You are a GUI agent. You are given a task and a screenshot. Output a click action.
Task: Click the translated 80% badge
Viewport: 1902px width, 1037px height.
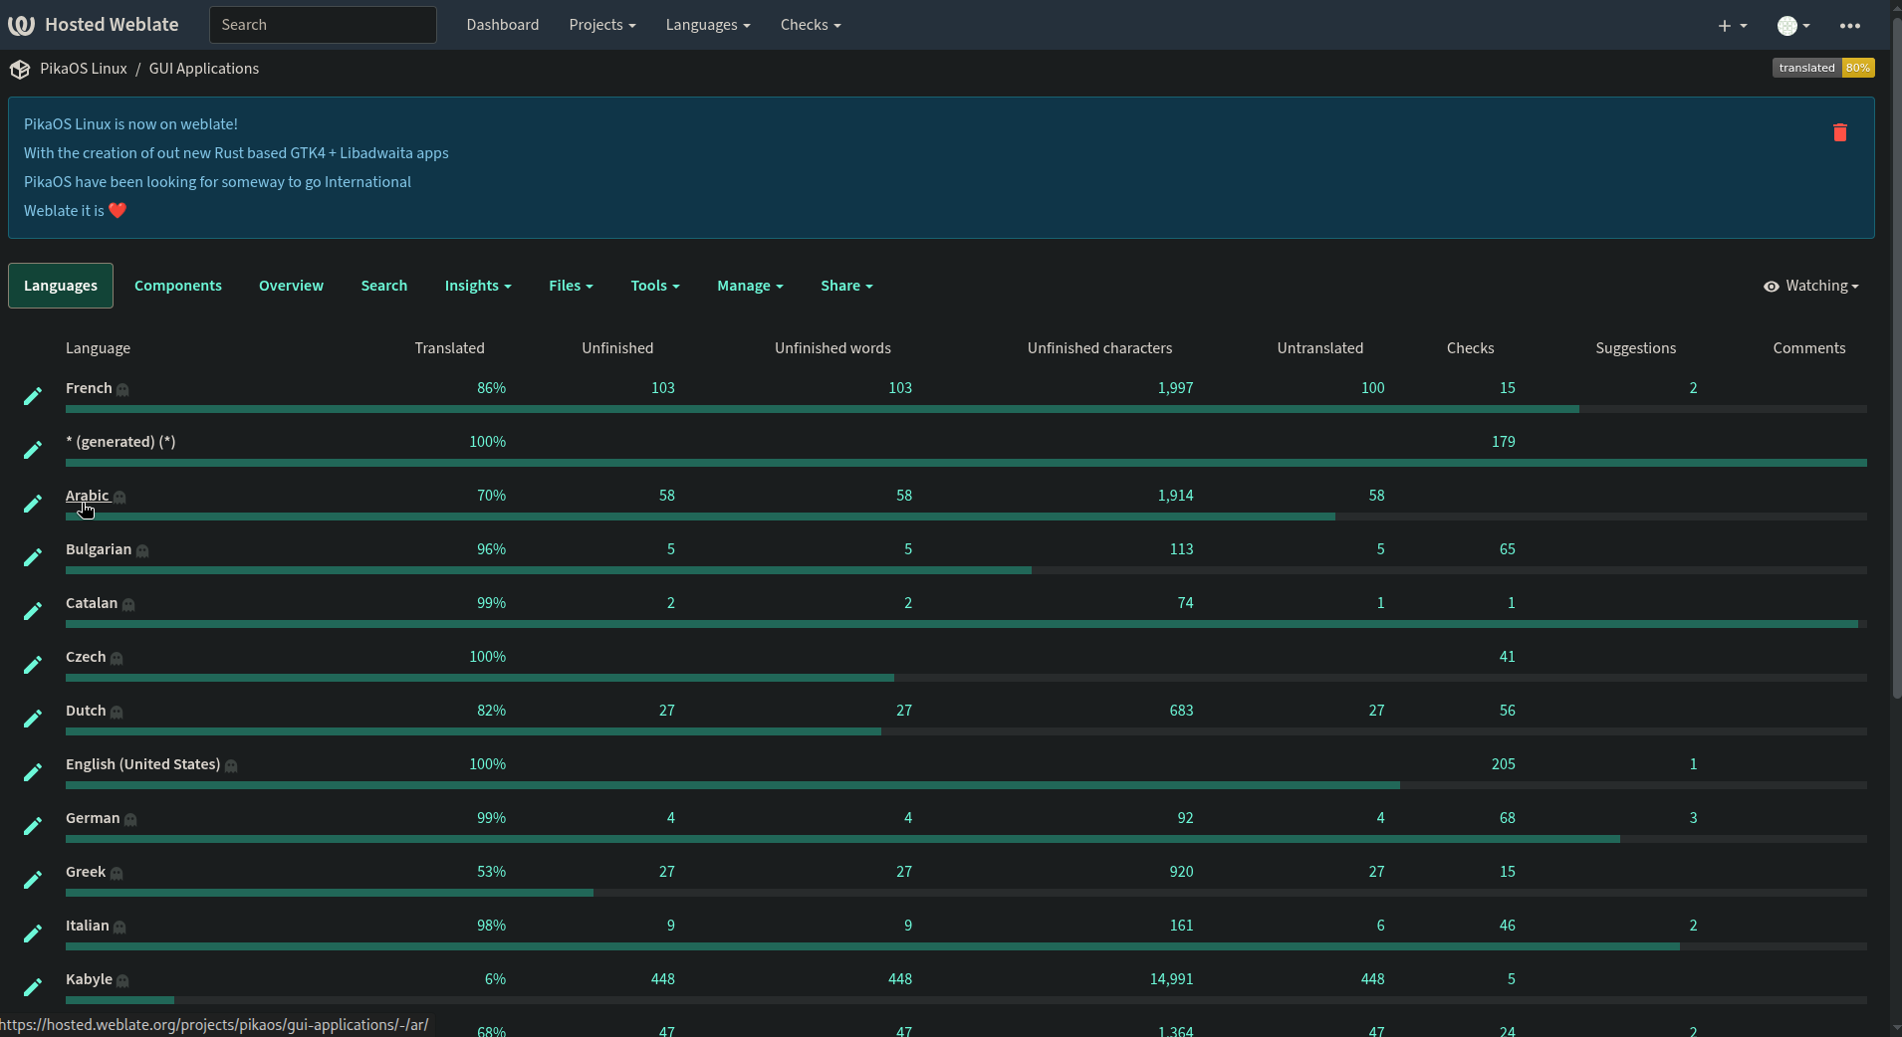click(1823, 68)
